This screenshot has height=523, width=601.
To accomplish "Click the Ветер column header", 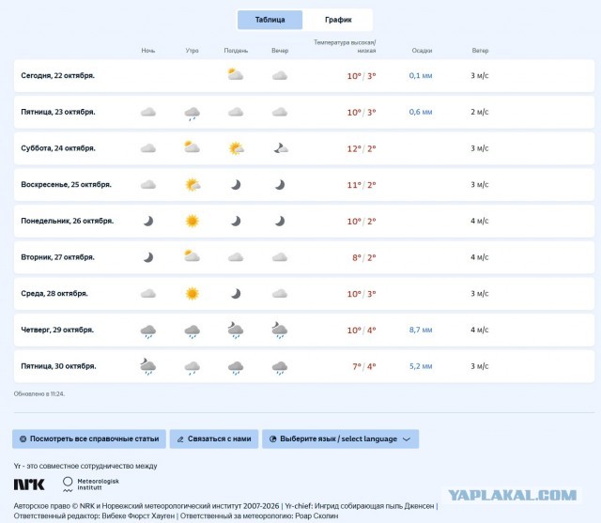I will coord(480,51).
